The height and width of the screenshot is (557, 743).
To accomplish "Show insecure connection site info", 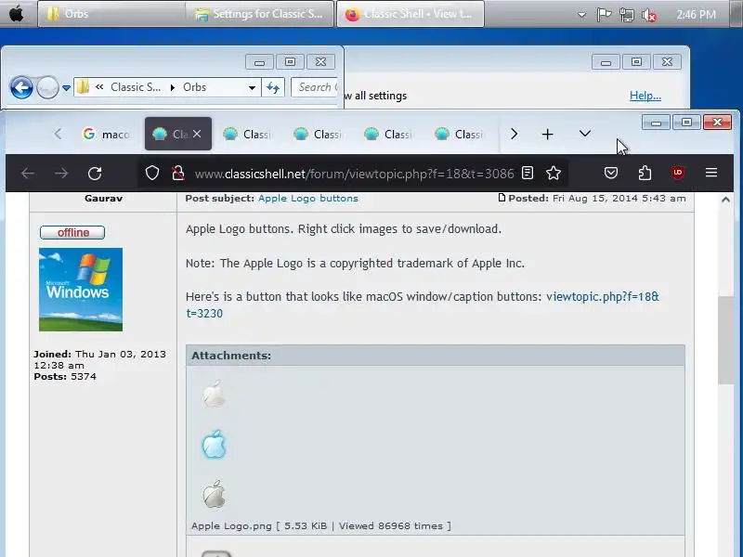I will coord(178,174).
